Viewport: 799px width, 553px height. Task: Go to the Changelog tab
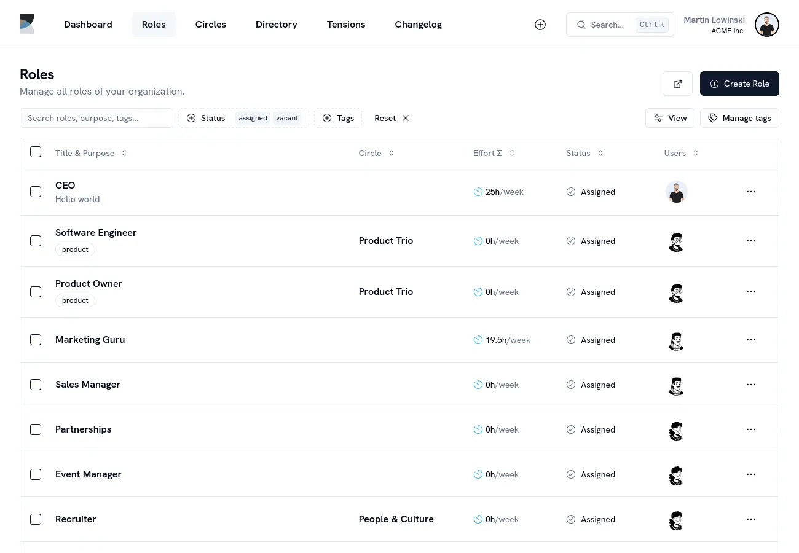(x=419, y=25)
